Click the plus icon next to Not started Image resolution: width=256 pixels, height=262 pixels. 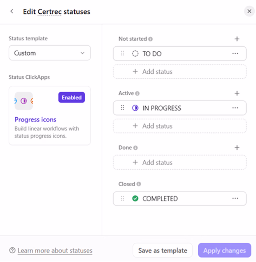pyautogui.click(x=237, y=39)
